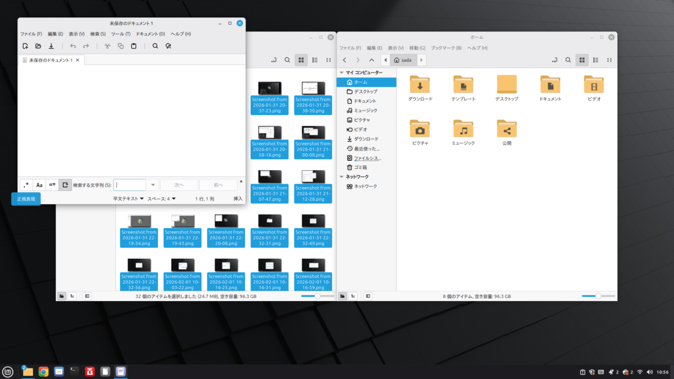Image resolution: width=674 pixels, height=379 pixels.
Task: Click the save document download-arrow icon
Action: tap(51, 46)
